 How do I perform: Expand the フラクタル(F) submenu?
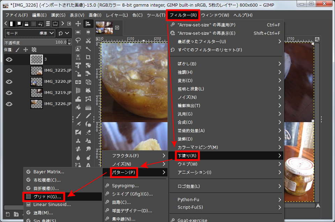click(x=135, y=156)
